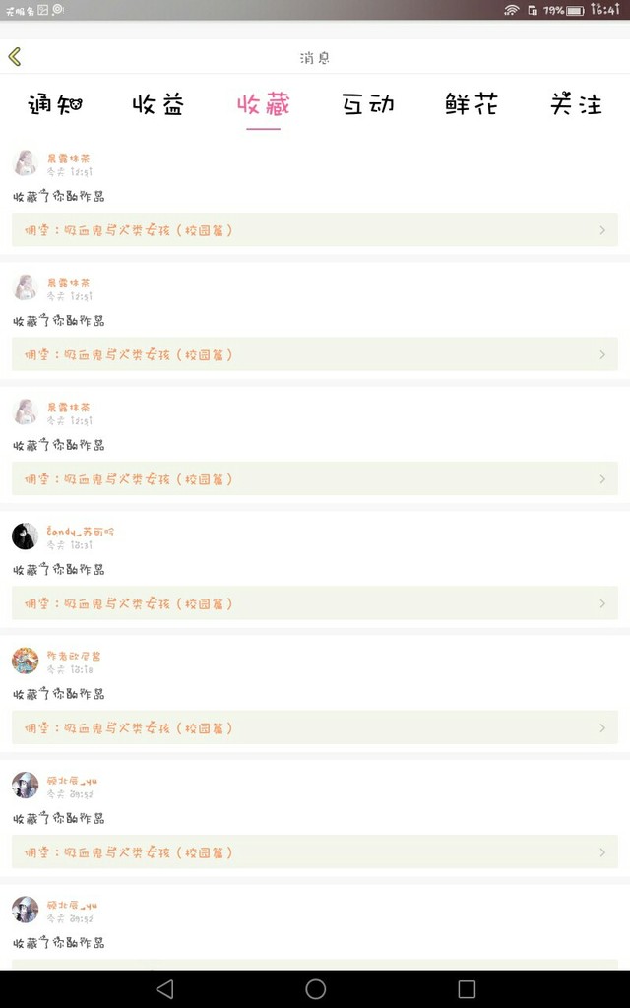Switch to the 关注 tab
Screen dimensions: 630x1008
click(x=576, y=104)
